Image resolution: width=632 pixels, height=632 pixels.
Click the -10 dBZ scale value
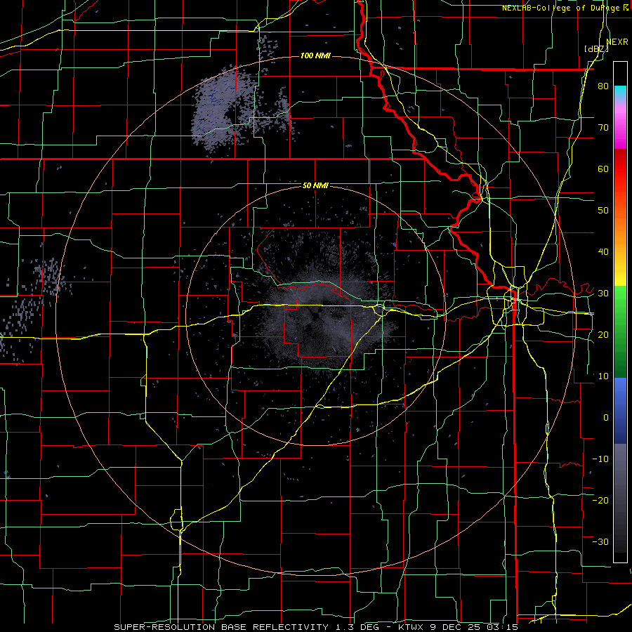click(600, 459)
